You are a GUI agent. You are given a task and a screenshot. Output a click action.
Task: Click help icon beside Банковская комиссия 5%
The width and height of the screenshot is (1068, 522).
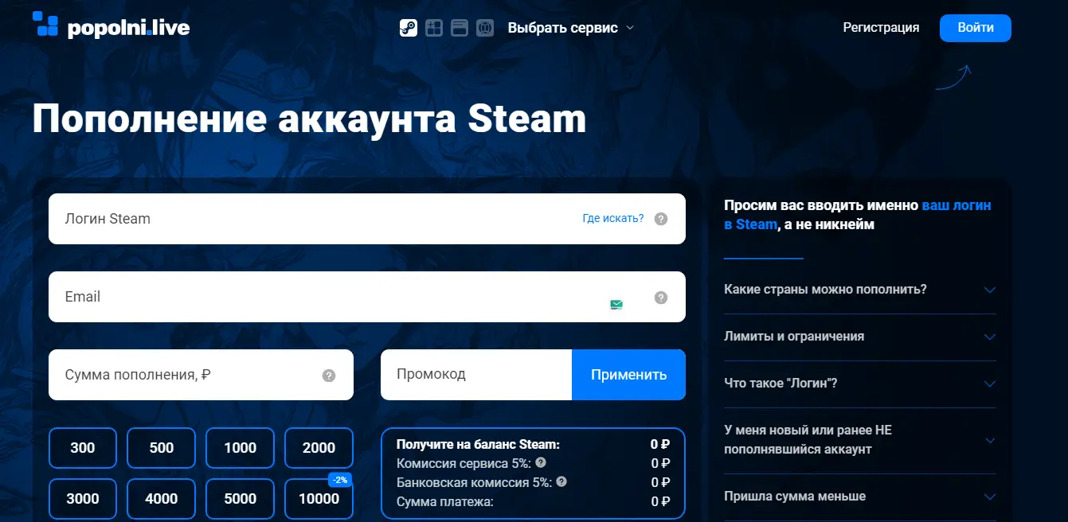pos(561,481)
